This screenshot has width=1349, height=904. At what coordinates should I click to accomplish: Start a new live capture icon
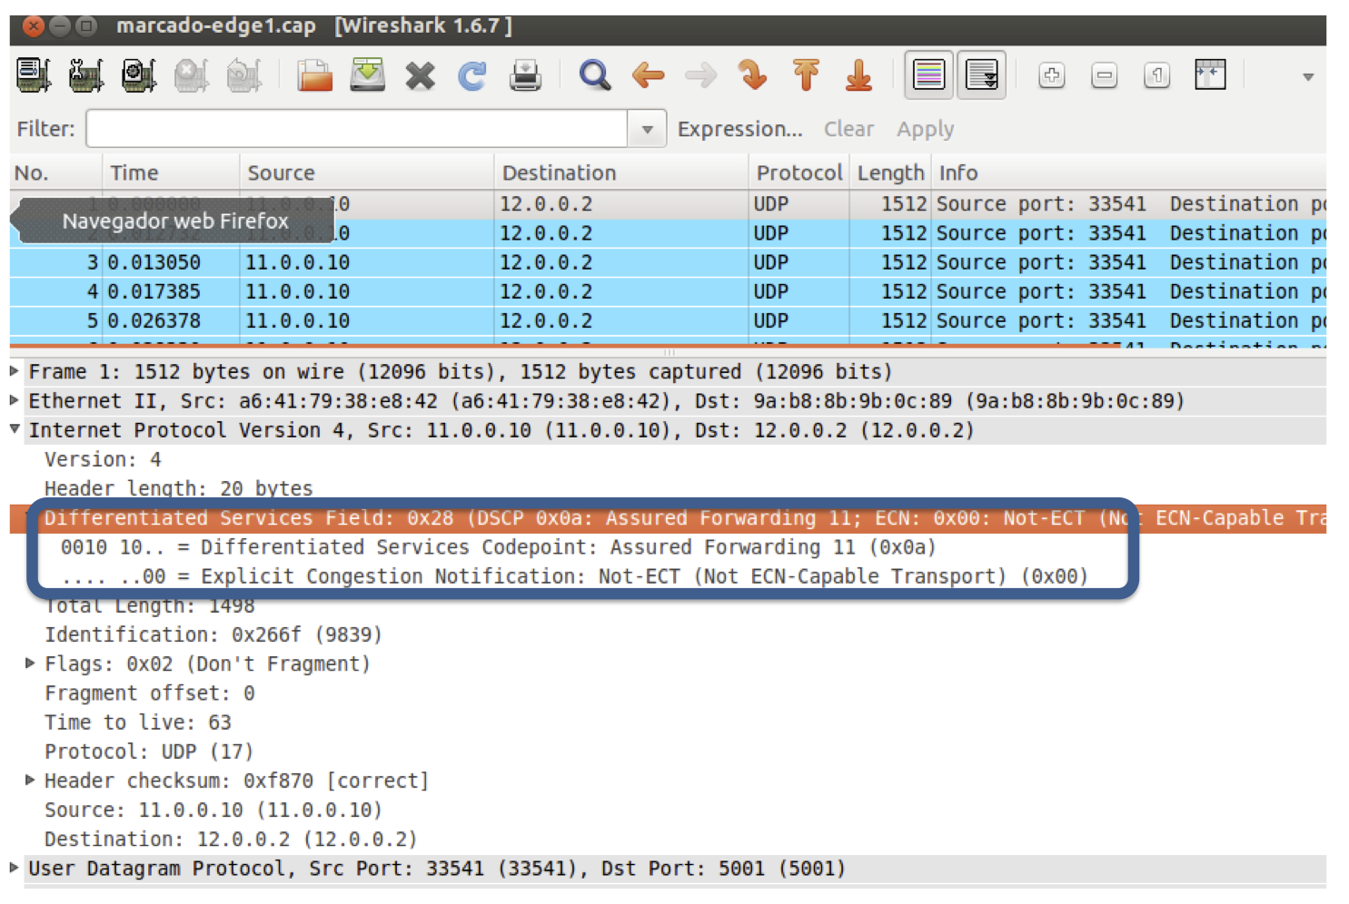pos(138,75)
